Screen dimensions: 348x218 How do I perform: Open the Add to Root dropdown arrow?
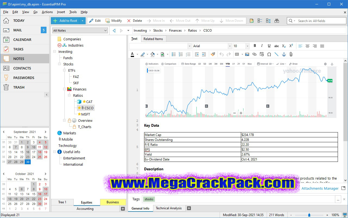pos(83,21)
